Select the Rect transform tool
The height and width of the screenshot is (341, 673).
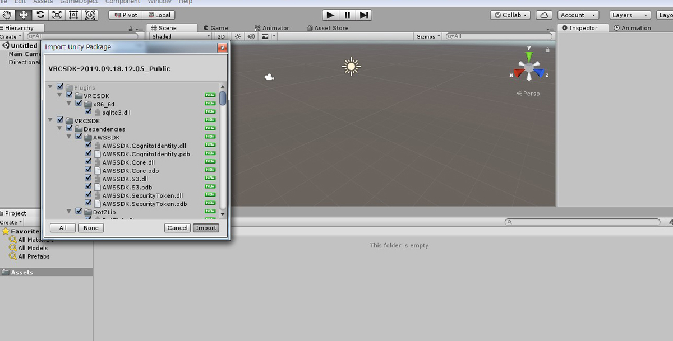(73, 15)
